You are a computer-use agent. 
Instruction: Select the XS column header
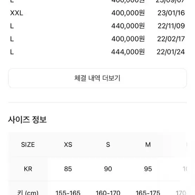tap(68, 145)
